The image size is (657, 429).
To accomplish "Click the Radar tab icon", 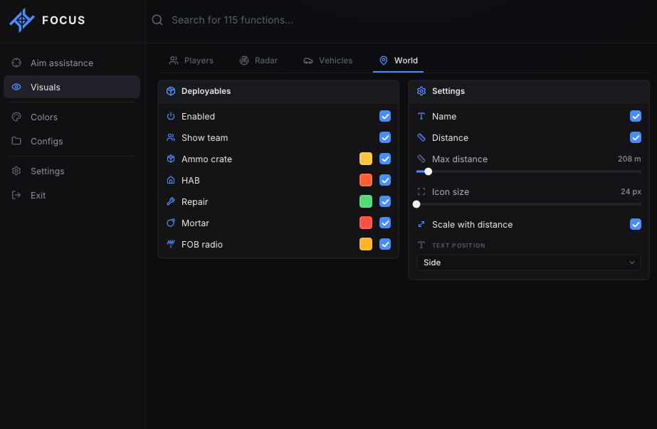I will (x=244, y=60).
